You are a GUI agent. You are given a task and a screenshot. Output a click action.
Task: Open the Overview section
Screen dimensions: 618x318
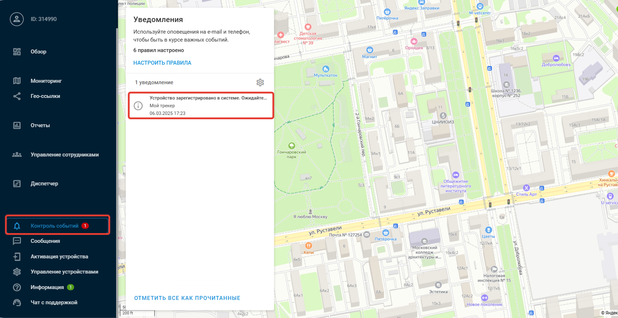[x=38, y=52]
